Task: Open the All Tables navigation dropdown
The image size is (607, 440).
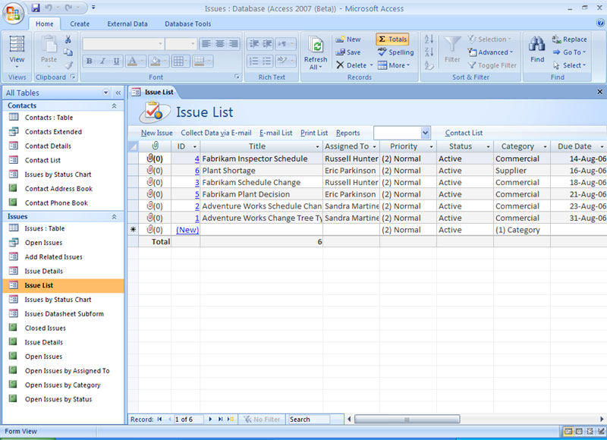Action: (x=106, y=93)
